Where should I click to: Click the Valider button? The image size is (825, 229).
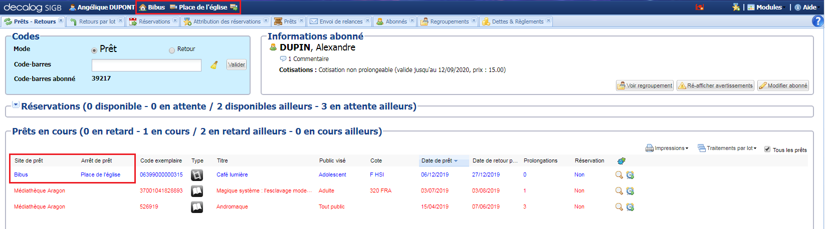coord(237,64)
